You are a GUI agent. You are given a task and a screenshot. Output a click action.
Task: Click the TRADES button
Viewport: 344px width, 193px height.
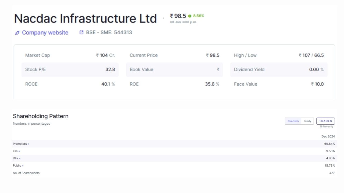pos(325,121)
